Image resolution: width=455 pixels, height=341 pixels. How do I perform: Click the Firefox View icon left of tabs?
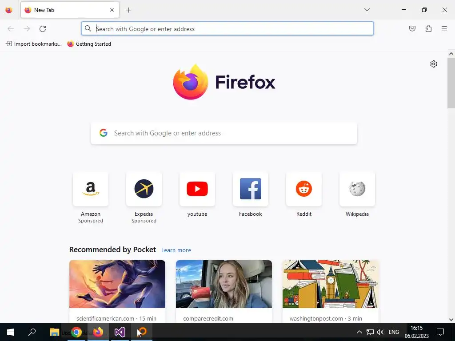coord(9,10)
